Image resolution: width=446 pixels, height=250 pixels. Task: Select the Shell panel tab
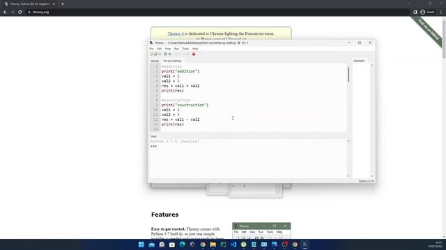[153, 136]
